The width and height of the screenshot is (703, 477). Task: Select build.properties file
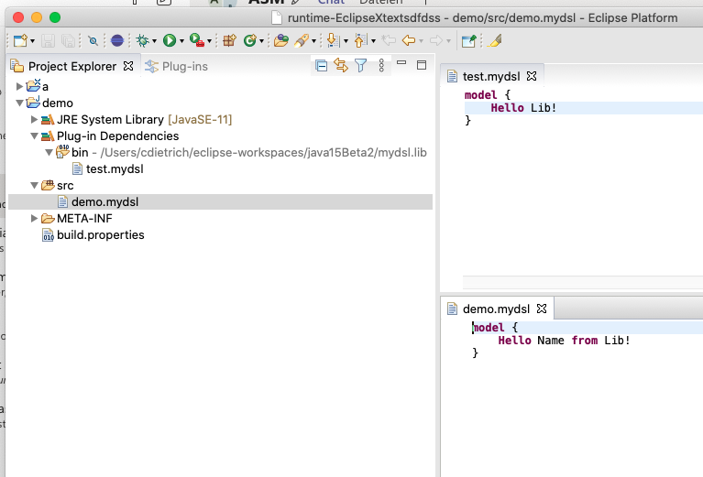point(101,234)
